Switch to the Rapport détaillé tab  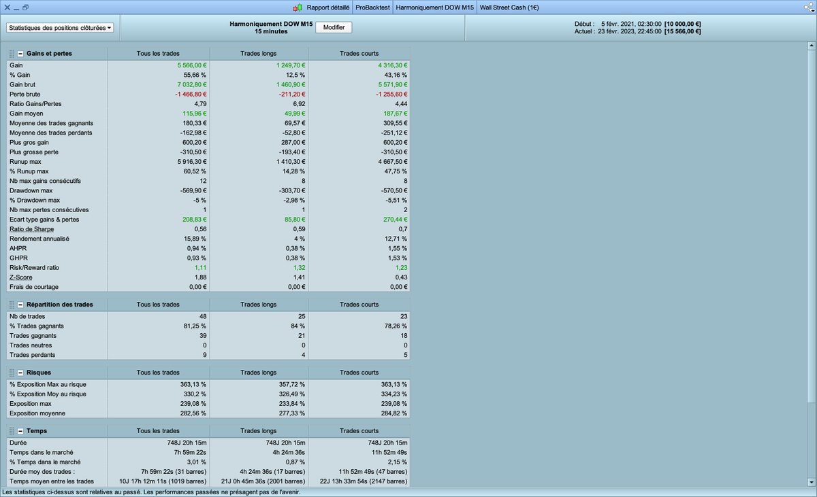[328, 7]
